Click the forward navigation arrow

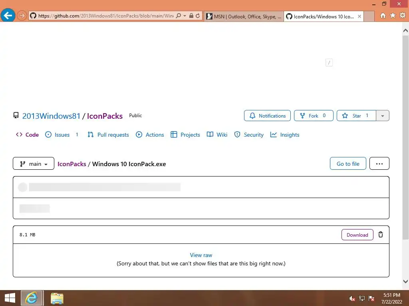tap(22, 16)
